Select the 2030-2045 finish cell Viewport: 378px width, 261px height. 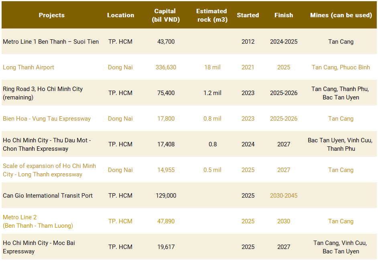[x=284, y=196]
